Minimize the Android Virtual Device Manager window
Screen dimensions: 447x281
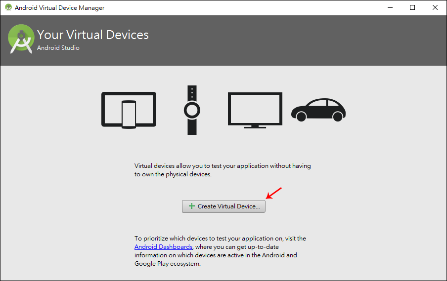click(390, 8)
